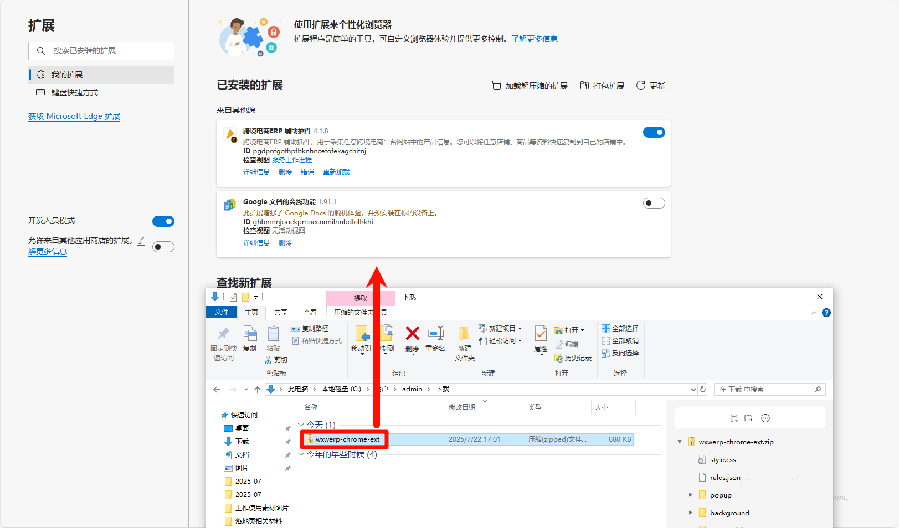
Task: Collapse the 今天 (1) group
Action: (301, 425)
